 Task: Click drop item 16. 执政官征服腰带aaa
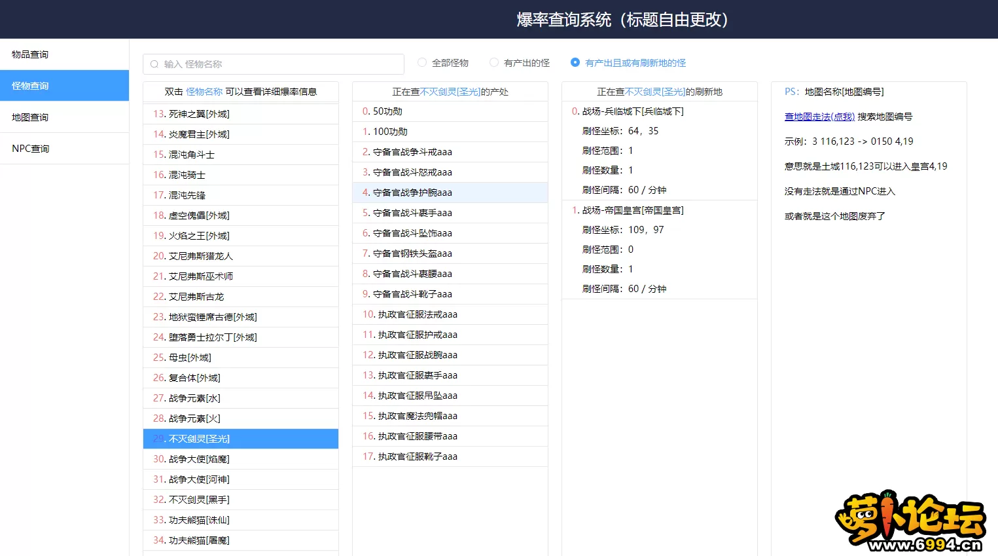coord(450,436)
